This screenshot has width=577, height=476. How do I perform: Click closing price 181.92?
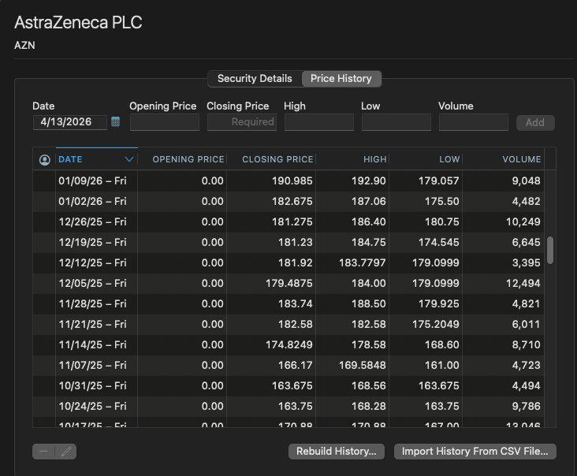tap(296, 262)
